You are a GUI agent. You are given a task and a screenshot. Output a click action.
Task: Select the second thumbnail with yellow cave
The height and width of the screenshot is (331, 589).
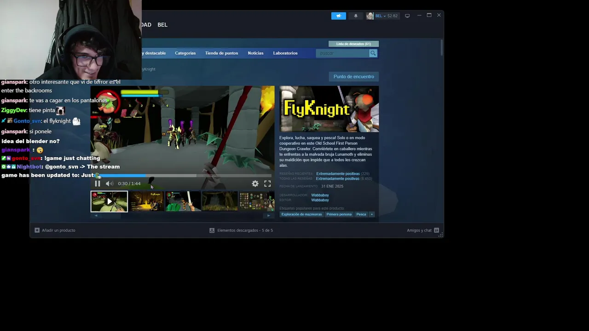[146, 201]
